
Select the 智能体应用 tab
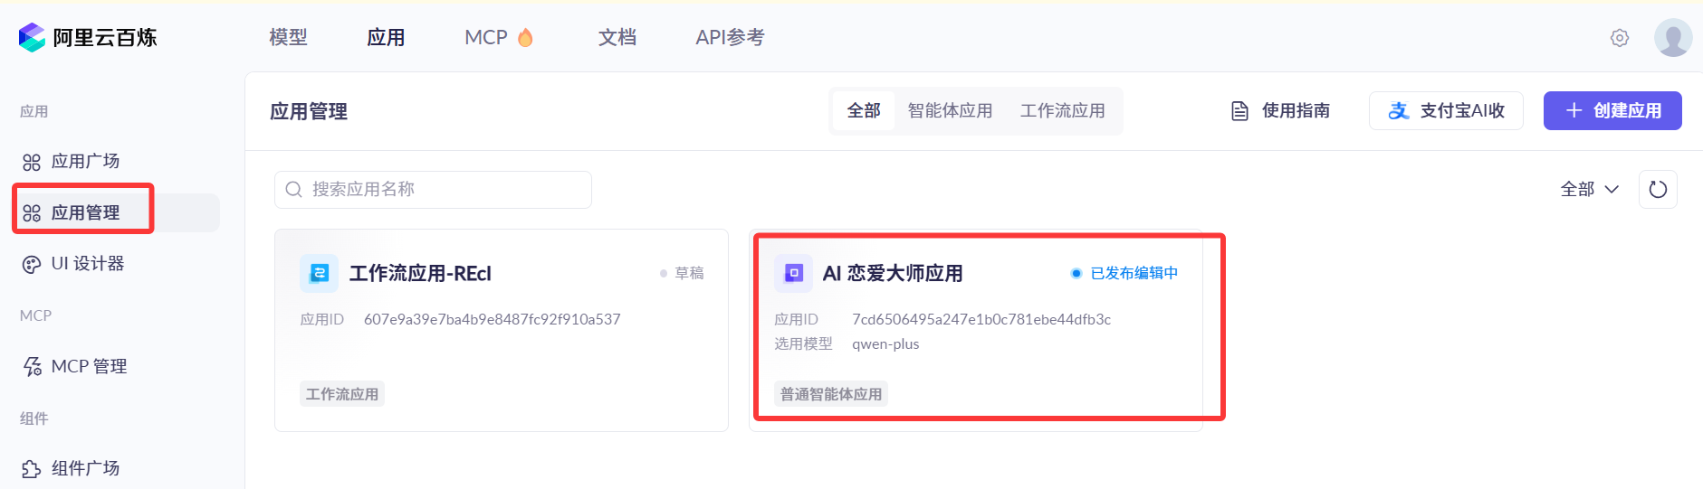(x=950, y=110)
